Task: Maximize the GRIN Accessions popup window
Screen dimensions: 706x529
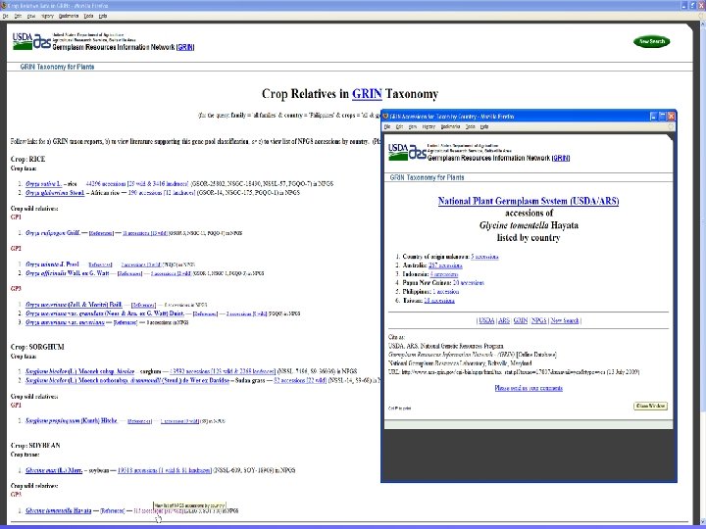Action: pyautogui.click(x=662, y=116)
